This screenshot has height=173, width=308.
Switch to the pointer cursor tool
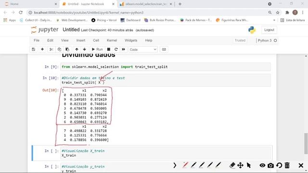point(249,165)
